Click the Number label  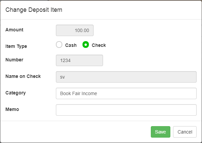click(x=14, y=60)
